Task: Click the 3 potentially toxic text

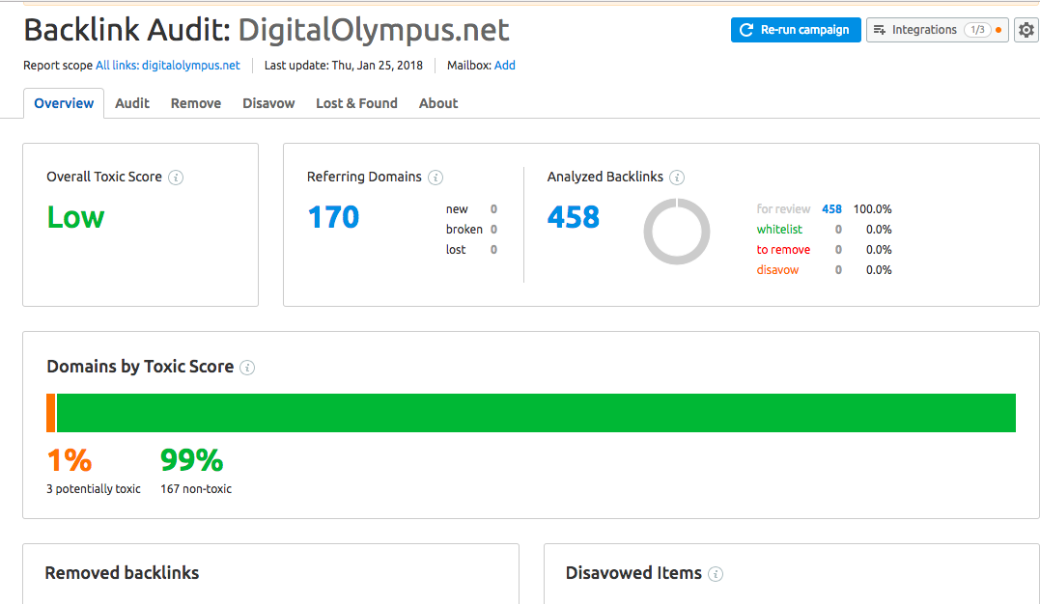Action: [x=94, y=489]
